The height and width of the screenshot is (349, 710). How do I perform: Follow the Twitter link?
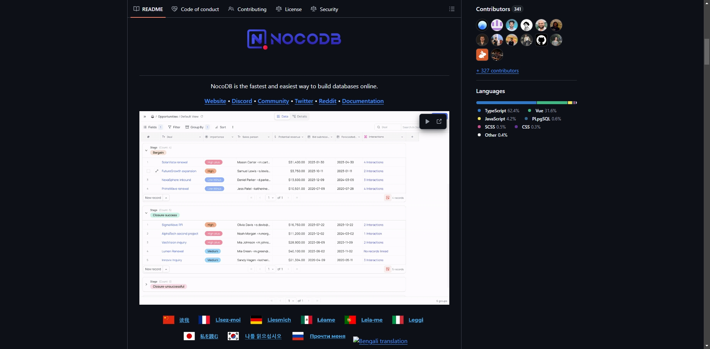click(304, 101)
